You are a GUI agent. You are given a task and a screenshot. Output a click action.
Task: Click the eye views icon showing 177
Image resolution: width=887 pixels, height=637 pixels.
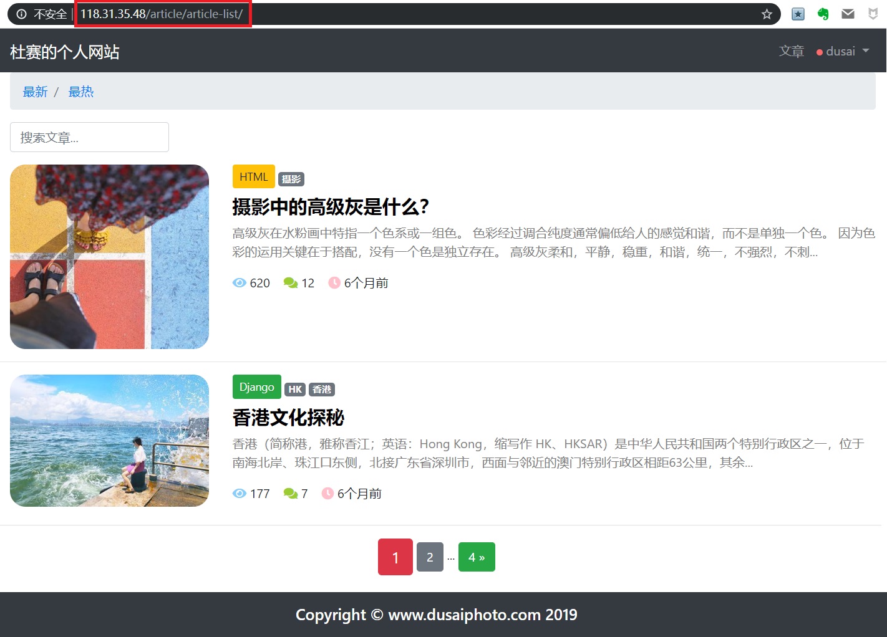click(x=239, y=494)
